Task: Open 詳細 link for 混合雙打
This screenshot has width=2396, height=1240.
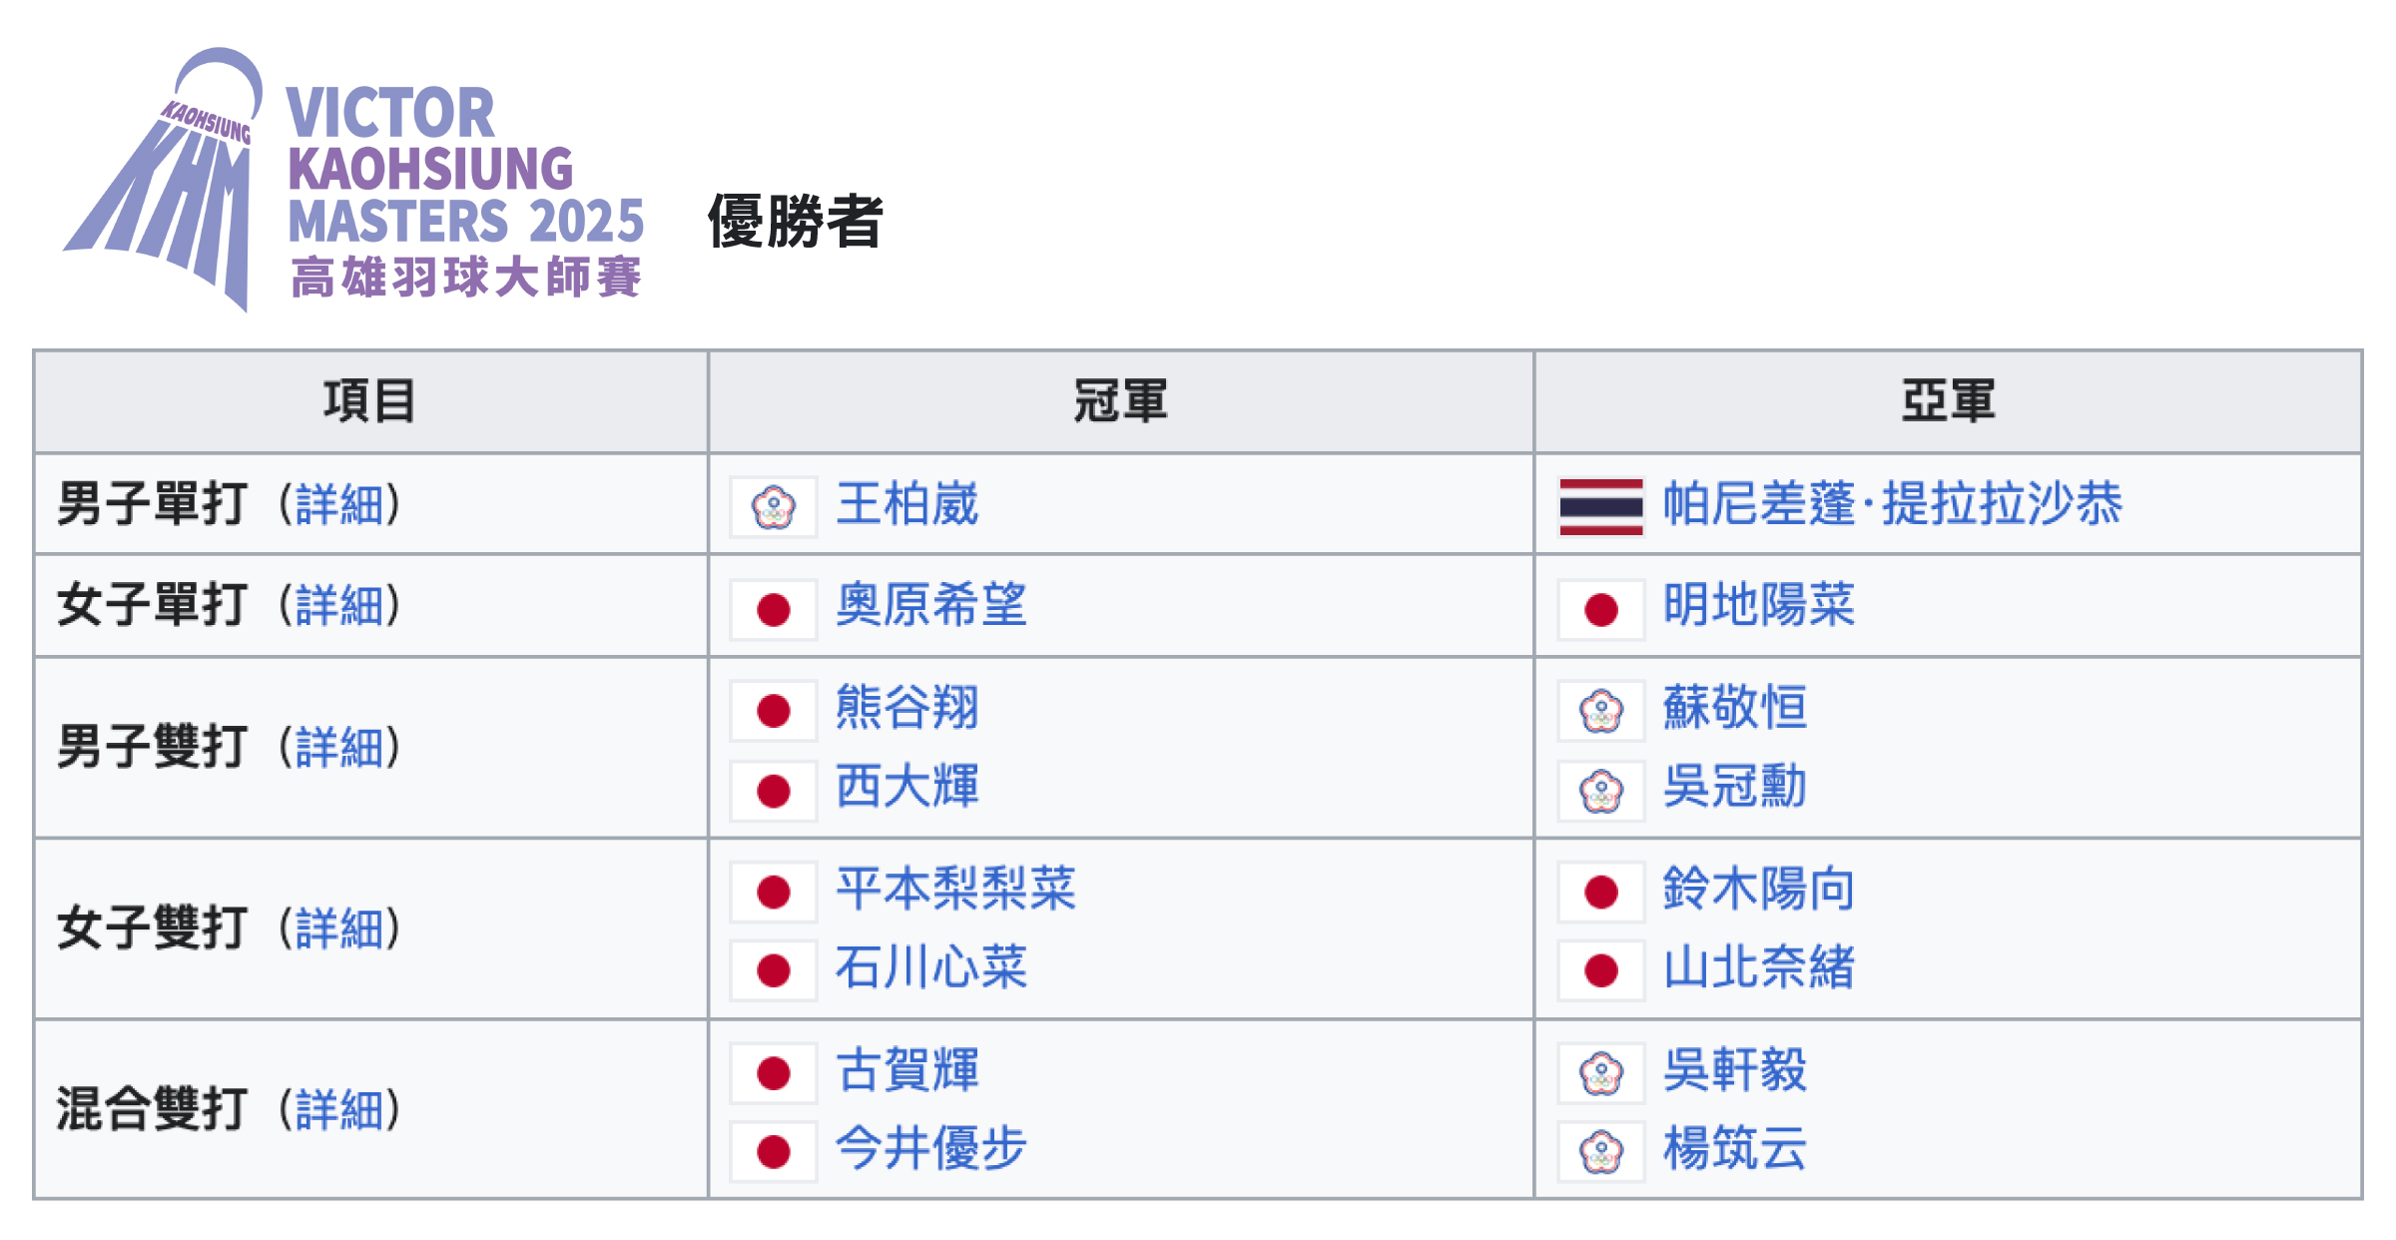Action: pyautogui.click(x=339, y=1110)
